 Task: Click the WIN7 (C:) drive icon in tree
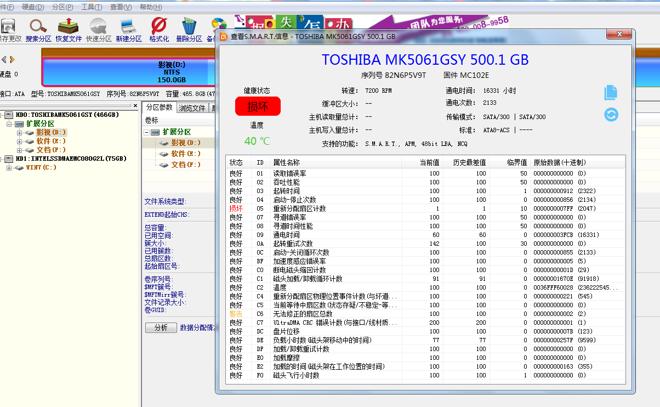tap(19, 168)
